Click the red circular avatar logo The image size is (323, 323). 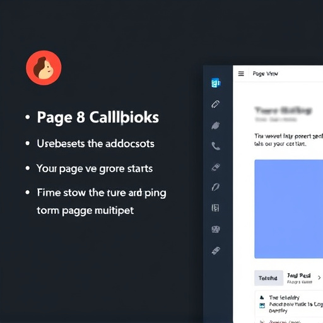point(44,68)
